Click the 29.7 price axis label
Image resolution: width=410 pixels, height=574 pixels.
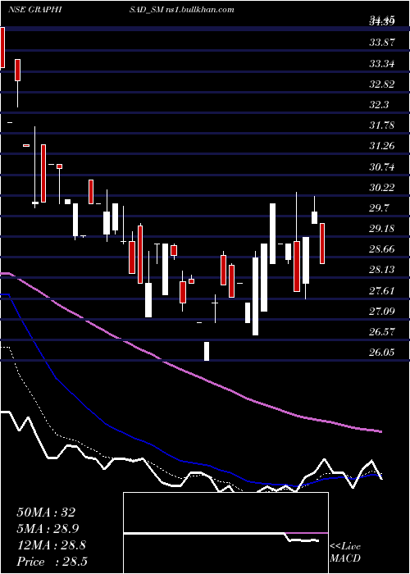pyautogui.click(x=379, y=208)
